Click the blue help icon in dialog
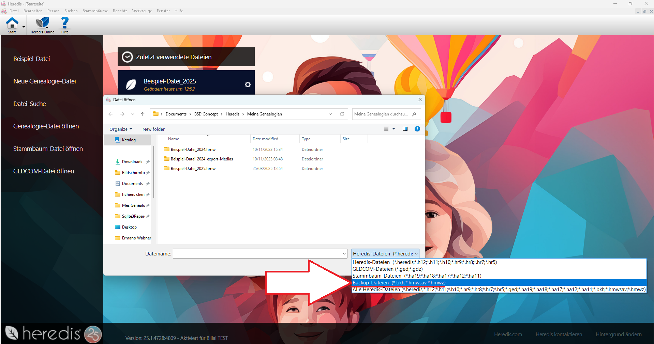The height and width of the screenshot is (344, 654). 417,129
